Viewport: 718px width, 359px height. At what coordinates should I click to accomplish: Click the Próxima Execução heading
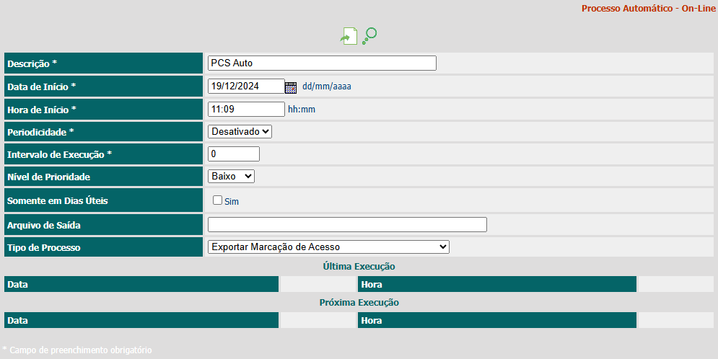point(359,302)
